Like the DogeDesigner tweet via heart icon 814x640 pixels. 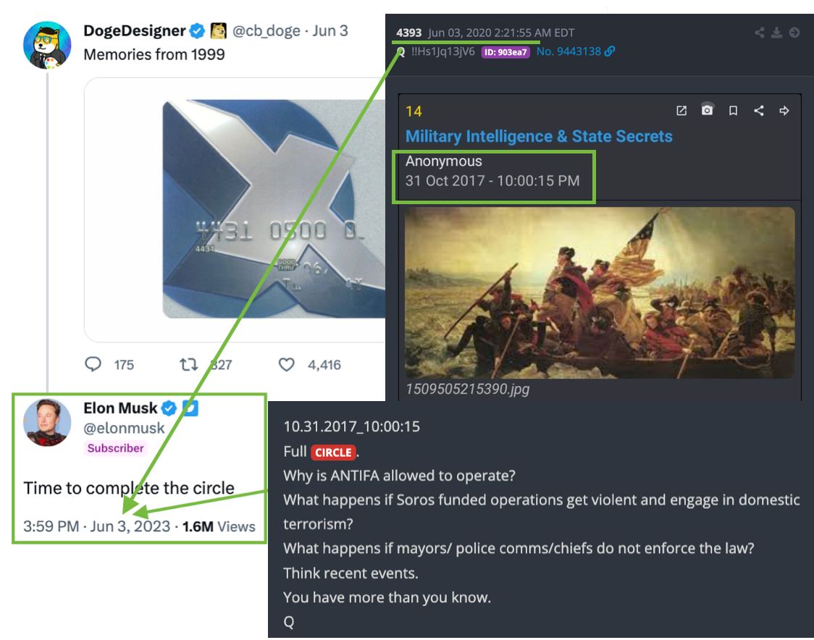tap(287, 364)
